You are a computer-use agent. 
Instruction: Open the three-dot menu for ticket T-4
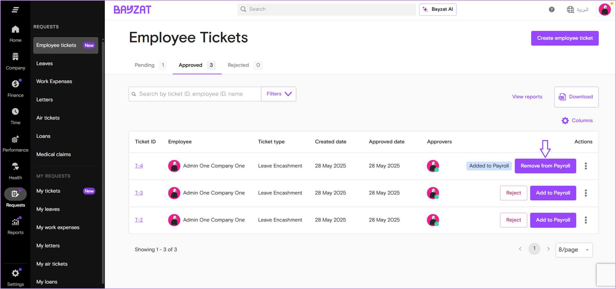click(586, 166)
